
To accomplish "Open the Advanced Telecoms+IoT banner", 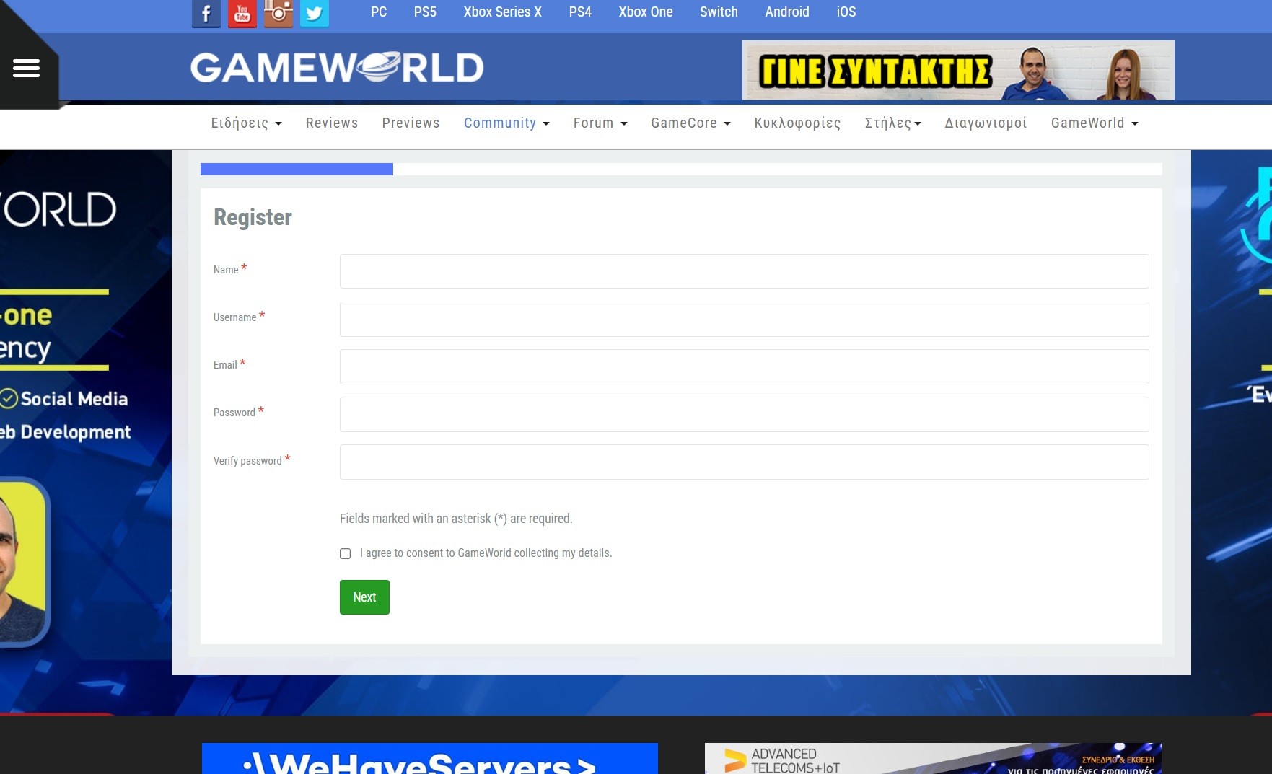I will tap(933, 758).
